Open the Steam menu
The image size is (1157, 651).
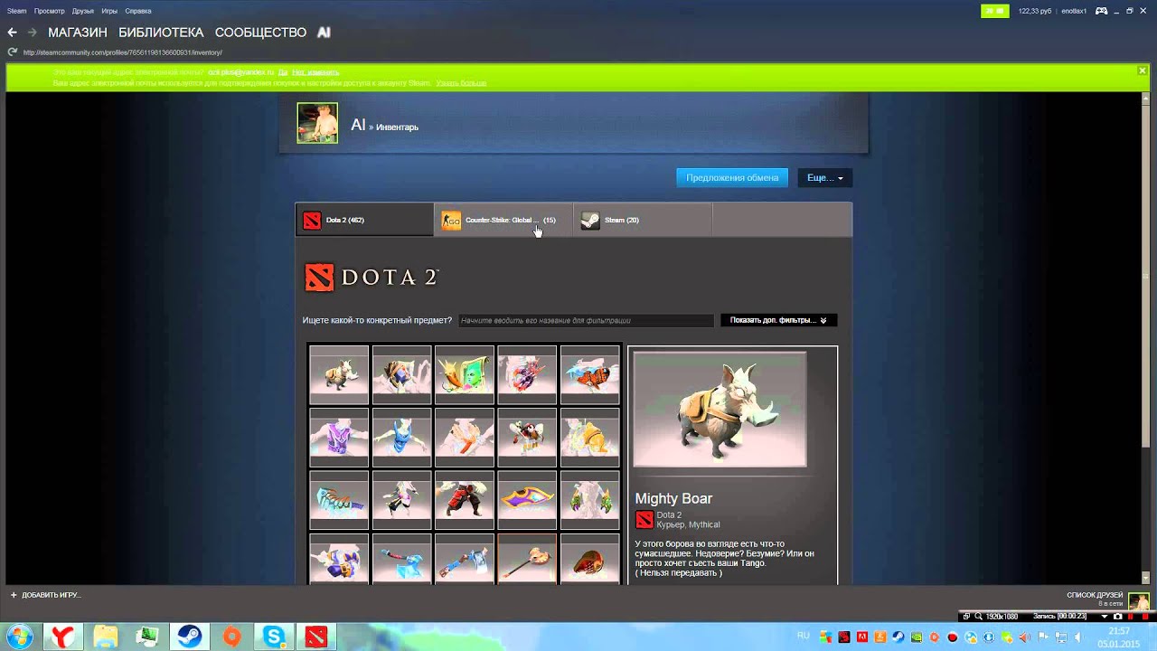pyautogui.click(x=17, y=11)
